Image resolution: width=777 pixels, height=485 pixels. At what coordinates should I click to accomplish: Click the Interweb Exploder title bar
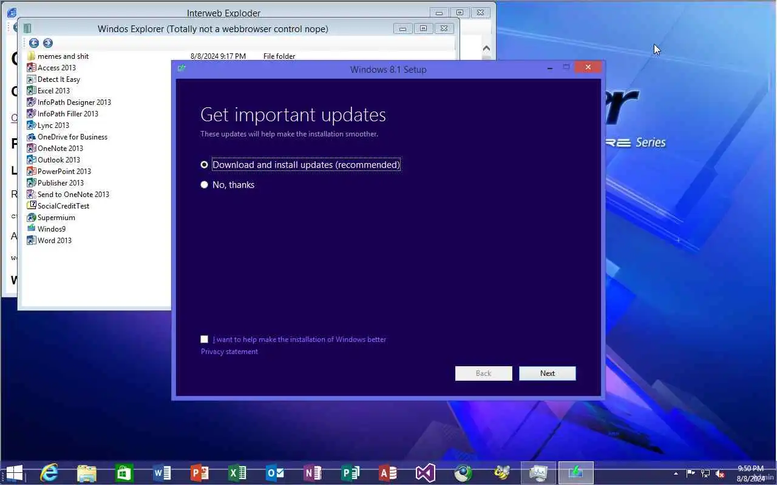click(x=223, y=13)
